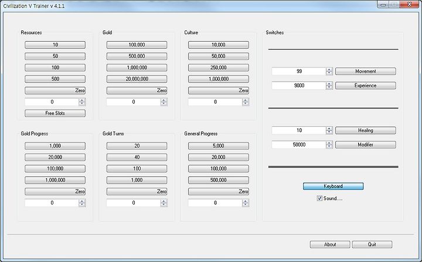Set Resources to 50
The width and height of the screenshot is (422, 262).
point(55,56)
